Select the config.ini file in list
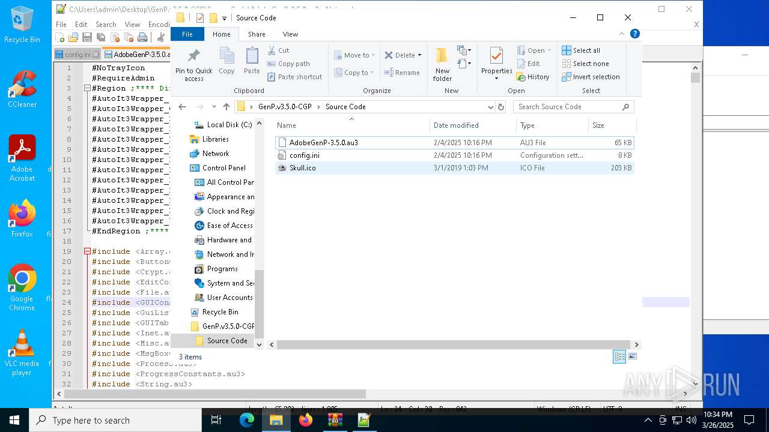769x432 pixels. point(455,155)
